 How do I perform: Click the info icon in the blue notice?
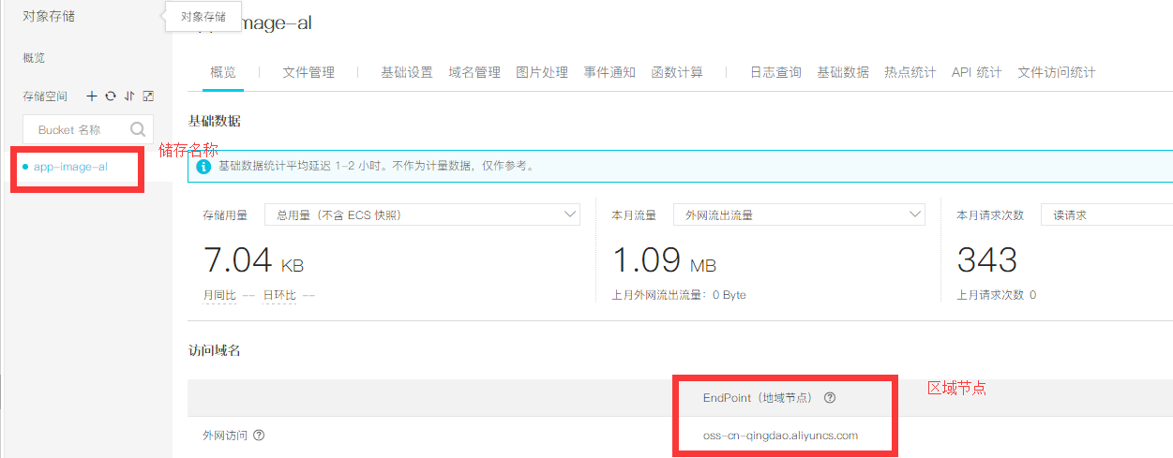(203, 167)
